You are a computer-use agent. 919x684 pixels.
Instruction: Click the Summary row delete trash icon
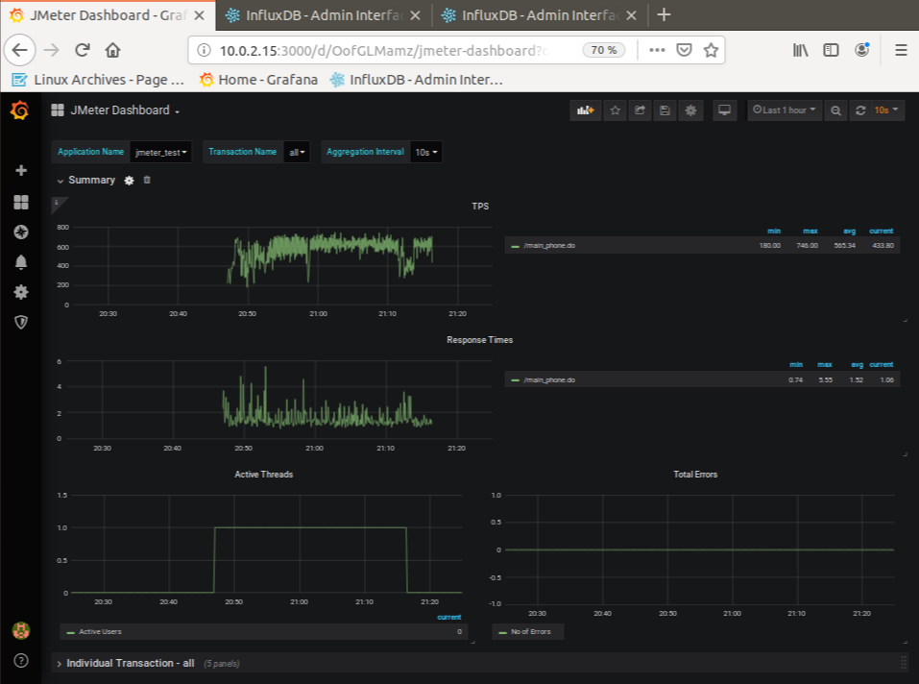coord(147,180)
